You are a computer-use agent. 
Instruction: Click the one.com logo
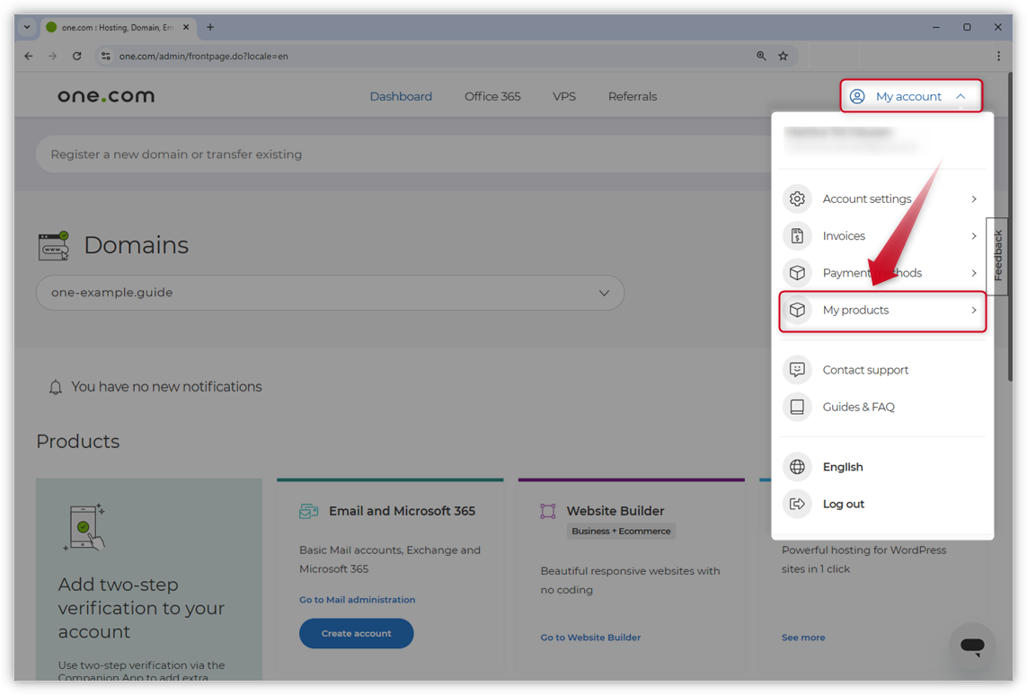pyautogui.click(x=105, y=95)
